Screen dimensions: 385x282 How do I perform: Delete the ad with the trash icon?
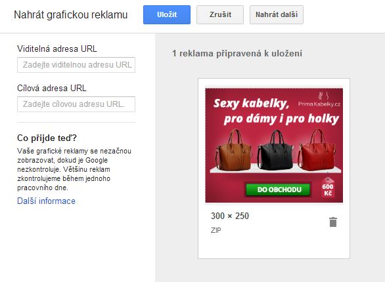click(x=333, y=222)
